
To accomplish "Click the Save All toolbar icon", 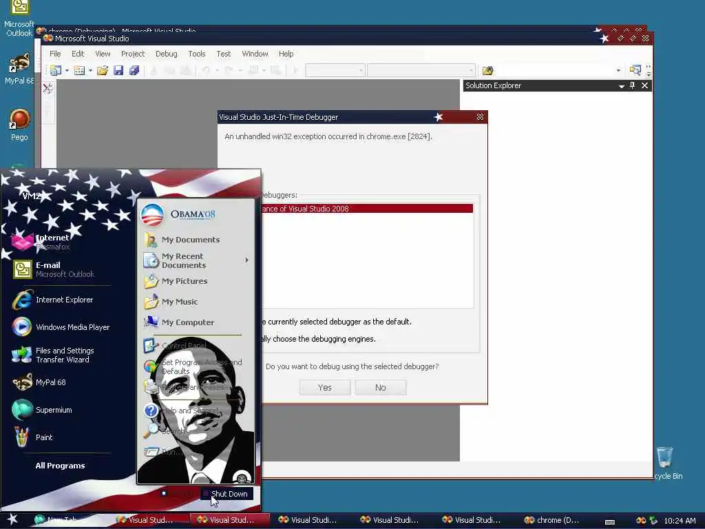I will click(x=134, y=70).
